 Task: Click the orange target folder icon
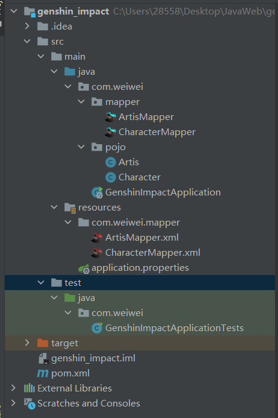43,343
